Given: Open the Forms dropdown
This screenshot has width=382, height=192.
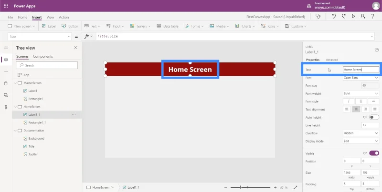Looking at the screenshot, I should (194, 26).
